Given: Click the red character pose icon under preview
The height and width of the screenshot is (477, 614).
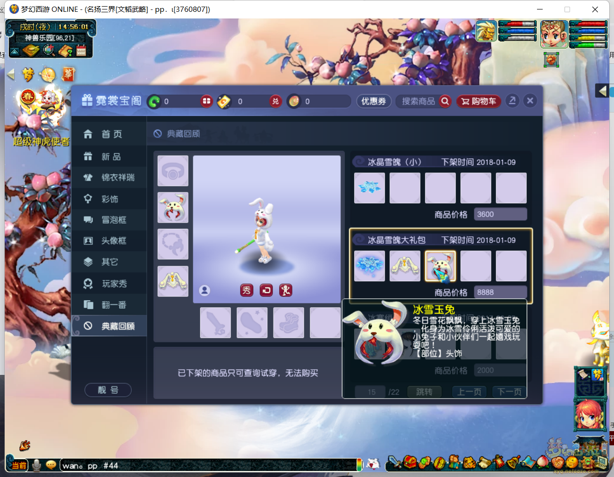Looking at the screenshot, I should pyautogui.click(x=286, y=290).
